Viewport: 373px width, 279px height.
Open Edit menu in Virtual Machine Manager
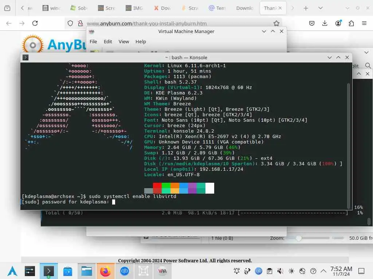click(108, 41)
